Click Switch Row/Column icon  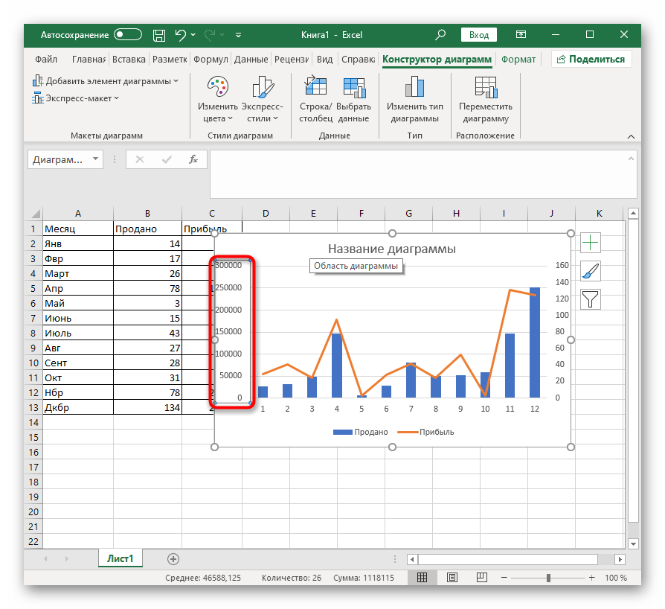(x=315, y=88)
